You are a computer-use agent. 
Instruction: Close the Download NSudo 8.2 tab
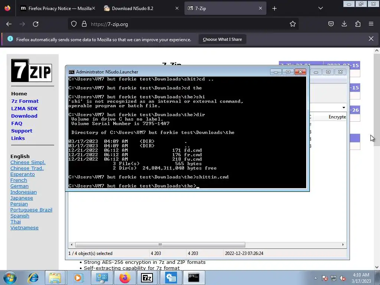(177, 9)
